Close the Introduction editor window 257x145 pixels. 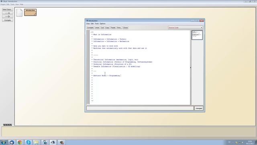[x=202, y=21]
